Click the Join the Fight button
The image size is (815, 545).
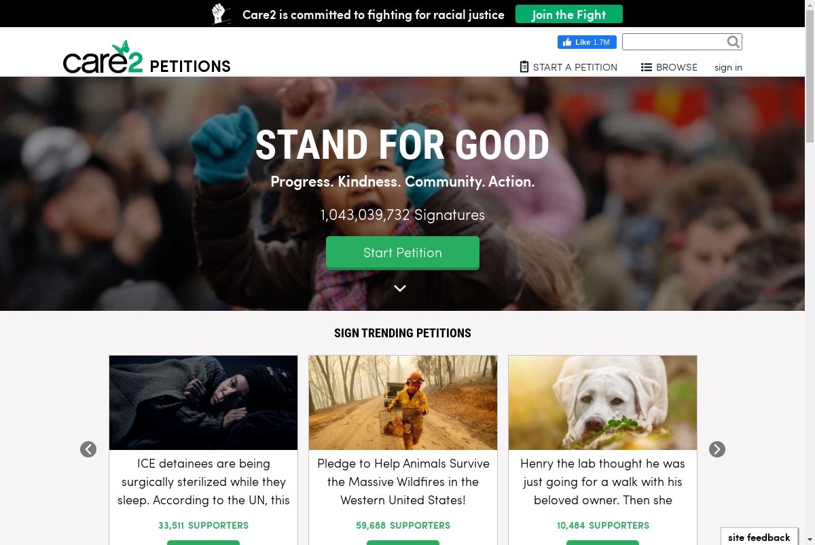568,14
